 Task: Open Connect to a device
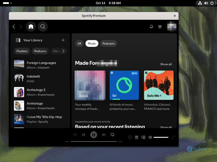[143, 137]
